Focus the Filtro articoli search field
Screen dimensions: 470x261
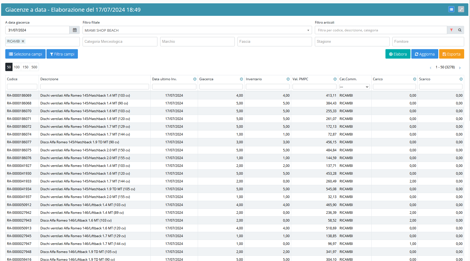(381, 30)
